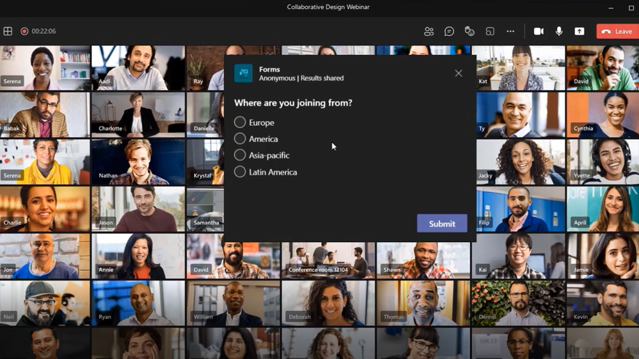639x359 pixels.
Task: Click the red recording indicator icon
Action: 24,31
